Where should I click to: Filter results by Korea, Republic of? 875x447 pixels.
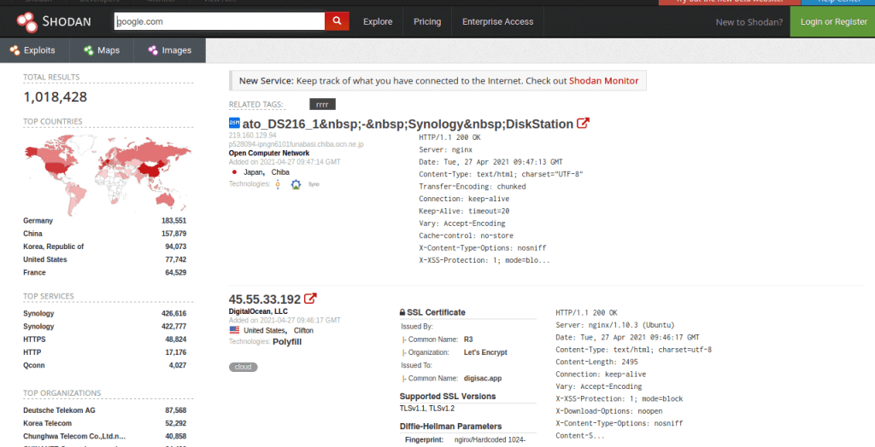click(54, 247)
